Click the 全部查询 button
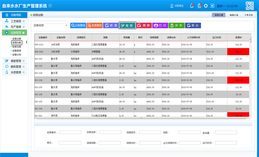 (x=95, y=25)
